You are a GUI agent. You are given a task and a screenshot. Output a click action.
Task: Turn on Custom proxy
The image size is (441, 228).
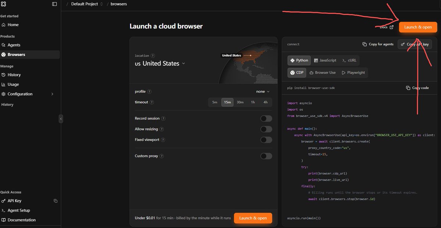click(266, 156)
